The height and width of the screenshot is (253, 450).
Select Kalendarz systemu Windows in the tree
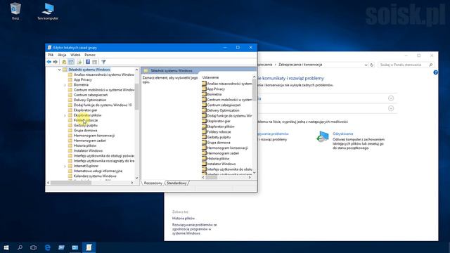tap(95, 176)
